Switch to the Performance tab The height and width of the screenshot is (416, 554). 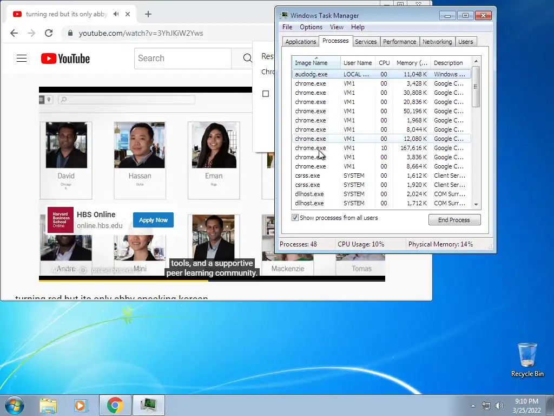pyautogui.click(x=400, y=42)
